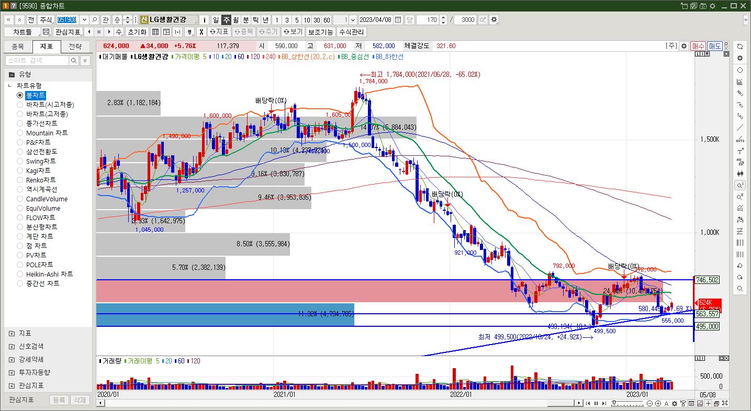Click the zoom in plus icon
The image size is (751, 411).
(x=658, y=403)
